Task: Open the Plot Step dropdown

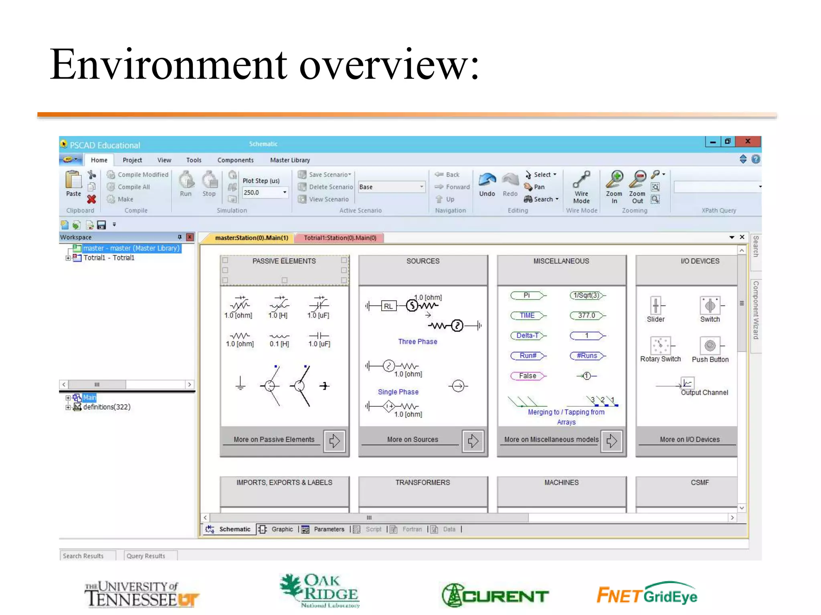Action: [x=285, y=193]
